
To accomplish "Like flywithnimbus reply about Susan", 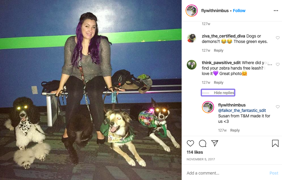I will (x=278, y=107).
